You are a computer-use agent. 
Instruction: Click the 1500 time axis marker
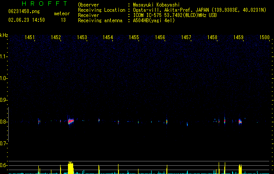[x=264, y=37]
